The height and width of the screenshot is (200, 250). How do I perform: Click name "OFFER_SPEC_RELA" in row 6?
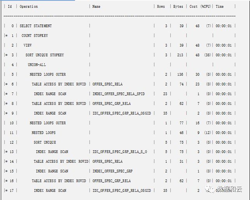[107, 84]
